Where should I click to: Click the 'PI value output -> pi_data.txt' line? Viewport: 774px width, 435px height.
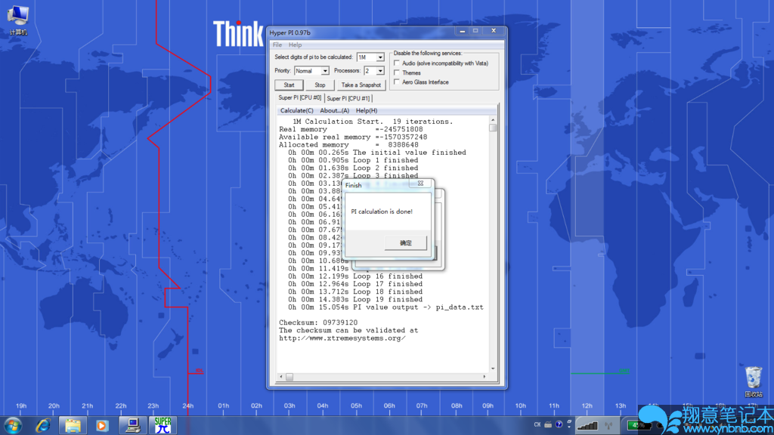click(x=386, y=307)
